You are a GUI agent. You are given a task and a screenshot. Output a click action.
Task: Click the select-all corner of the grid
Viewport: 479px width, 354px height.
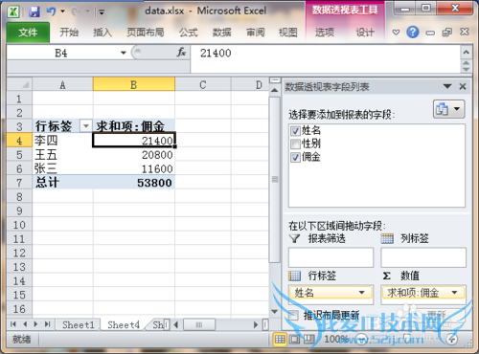click(19, 85)
